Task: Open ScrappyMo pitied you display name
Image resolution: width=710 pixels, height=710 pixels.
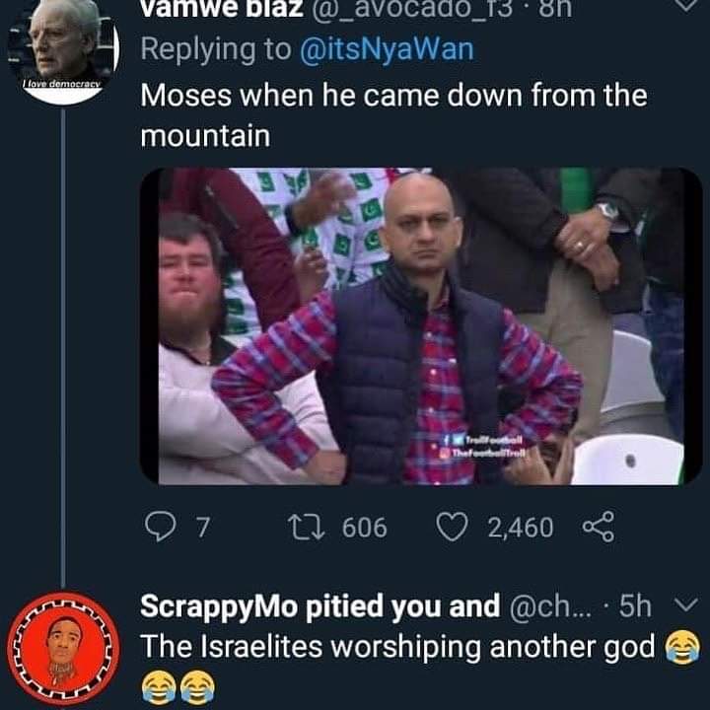Action: pyautogui.click(x=320, y=606)
